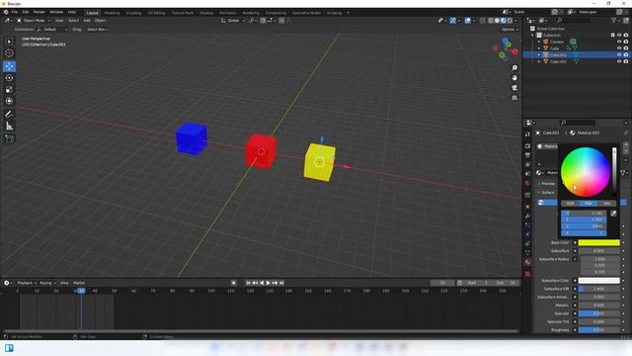
Task: Open the Texture properties checker icon
Action: click(x=527, y=274)
